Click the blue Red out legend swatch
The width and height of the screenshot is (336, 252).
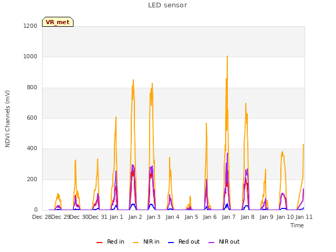tap(171, 243)
